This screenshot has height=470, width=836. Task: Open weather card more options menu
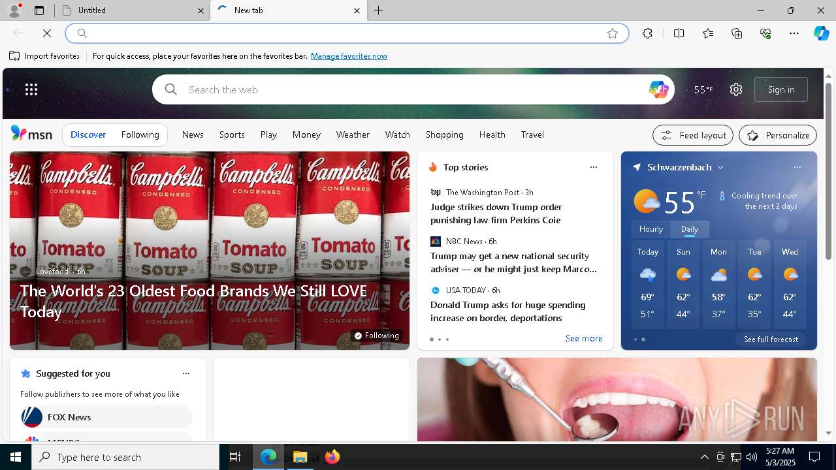pyautogui.click(x=797, y=167)
